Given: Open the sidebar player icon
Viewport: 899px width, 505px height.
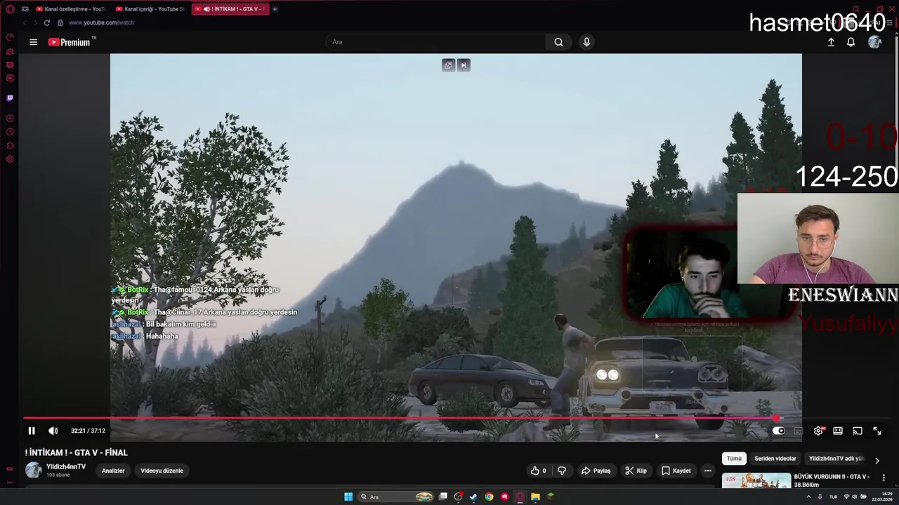Looking at the screenshot, I should click(10, 119).
